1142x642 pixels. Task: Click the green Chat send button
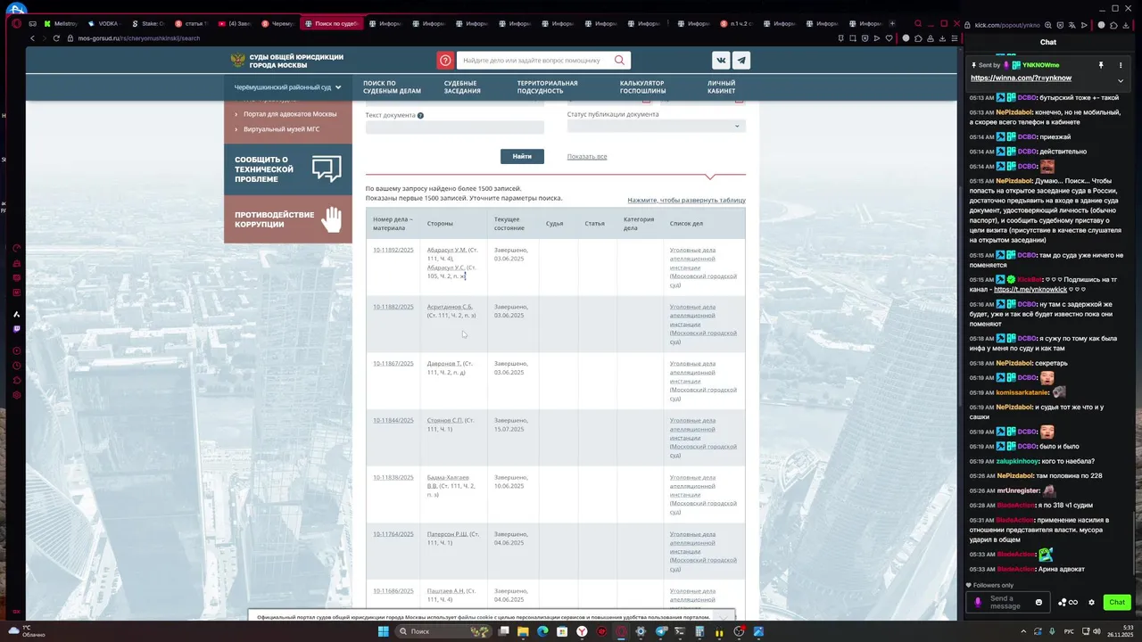(1117, 602)
